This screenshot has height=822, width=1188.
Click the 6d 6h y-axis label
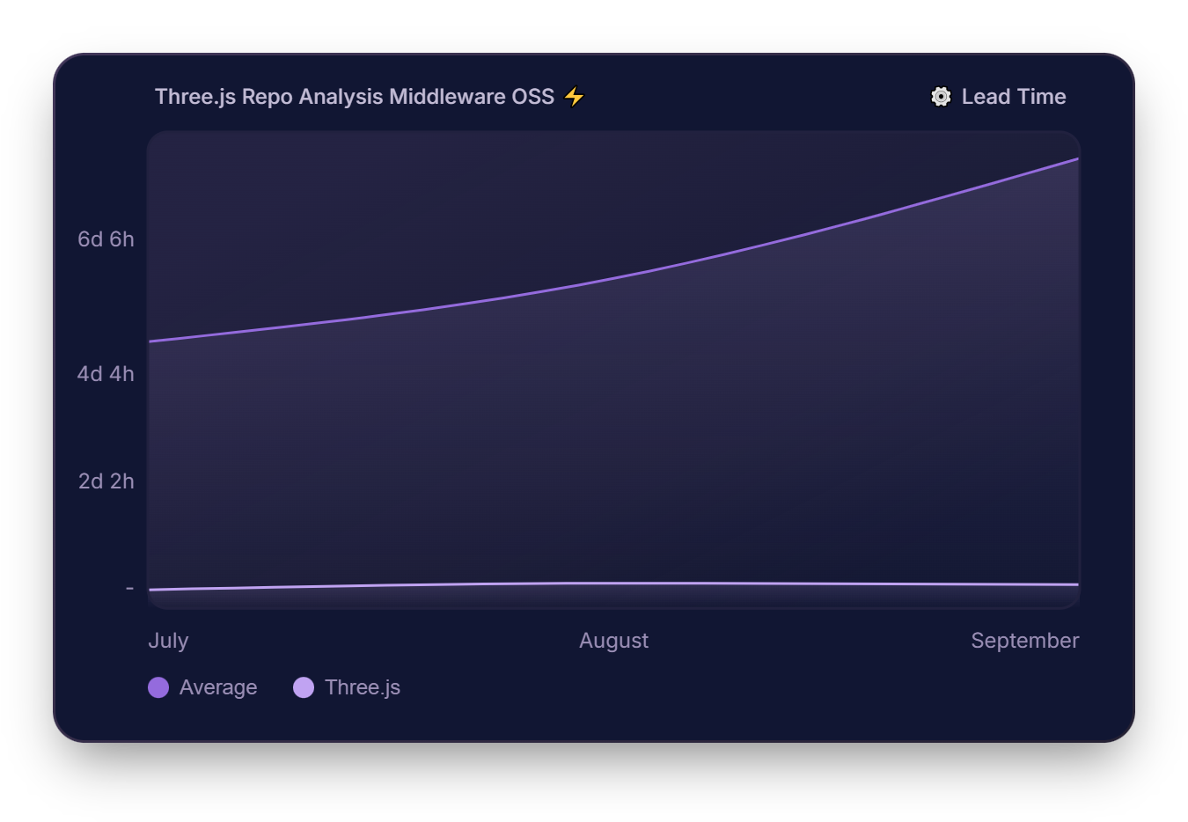[106, 239]
